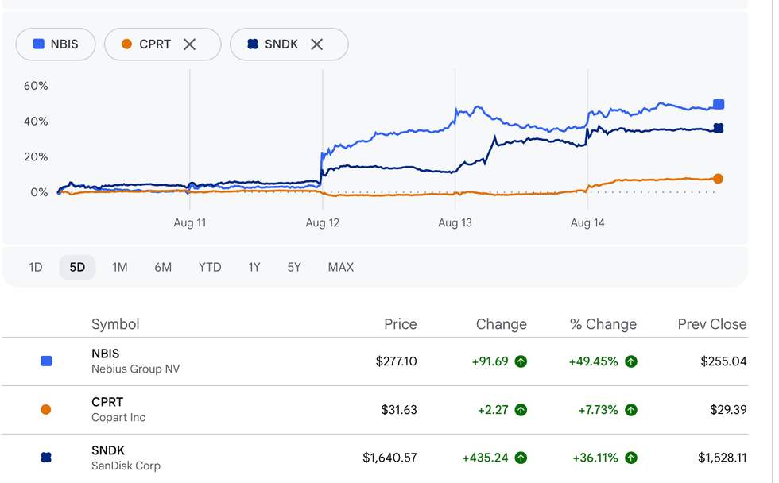Switch chart range to 1D

click(x=35, y=268)
